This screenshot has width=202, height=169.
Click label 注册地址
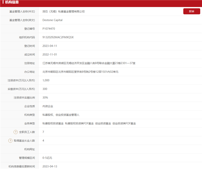30,63
